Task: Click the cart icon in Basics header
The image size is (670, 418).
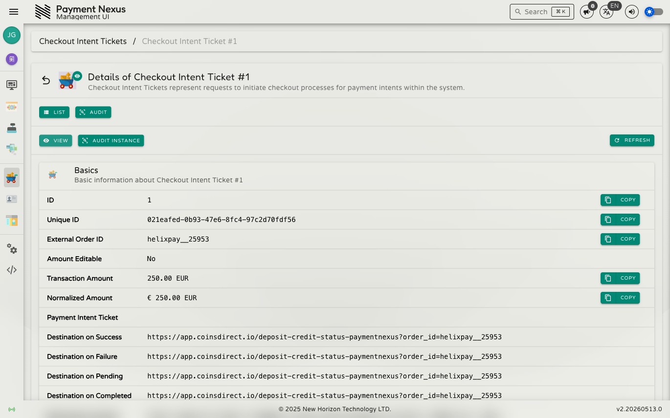Action: click(x=53, y=175)
